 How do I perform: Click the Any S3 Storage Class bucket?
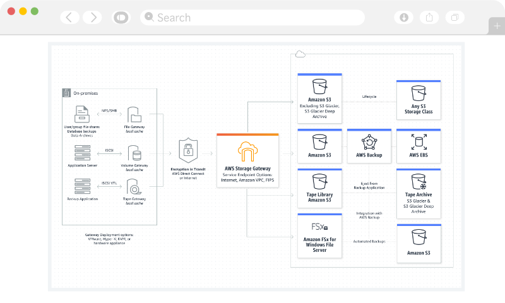click(x=418, y=94)
